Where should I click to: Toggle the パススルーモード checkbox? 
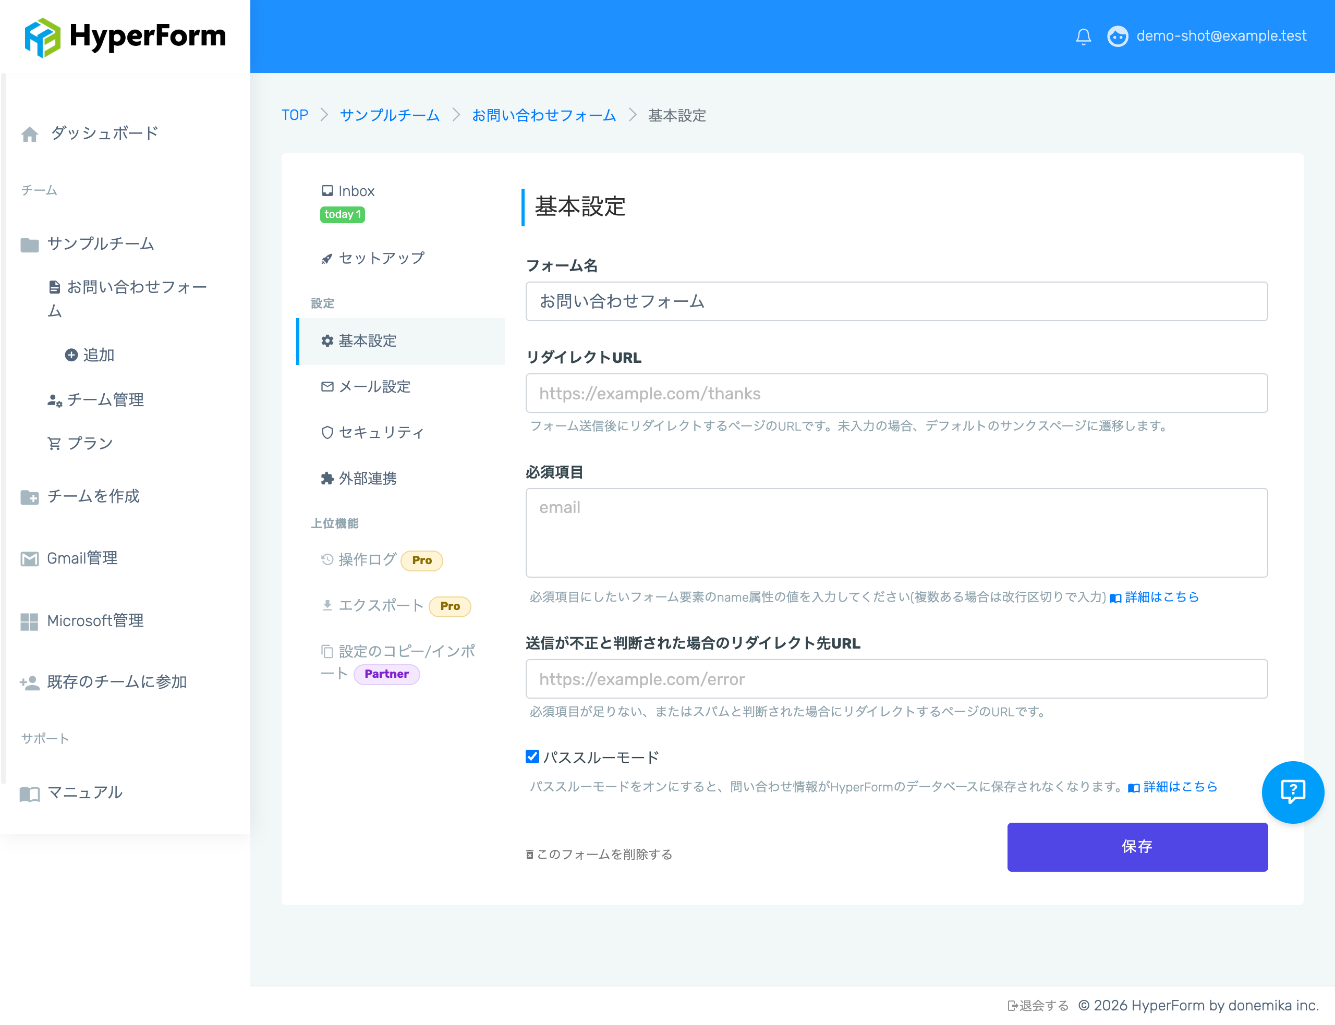pyautogui.click(x=532, y=756)
